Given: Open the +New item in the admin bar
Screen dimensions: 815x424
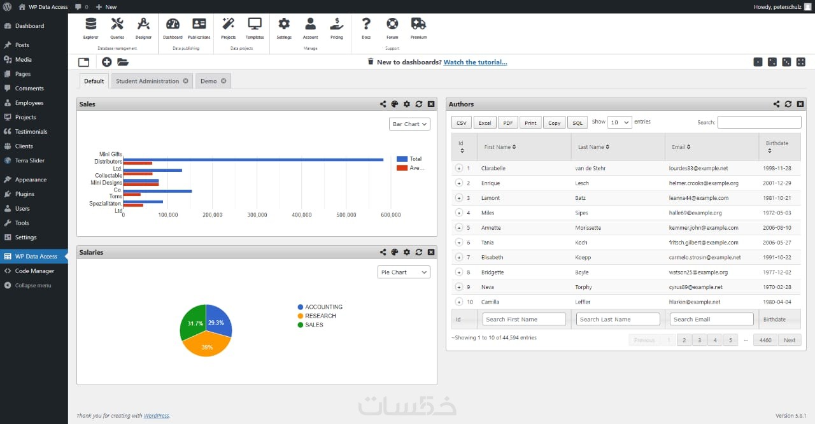Looking at the screenshot, I should click(106, 6).
